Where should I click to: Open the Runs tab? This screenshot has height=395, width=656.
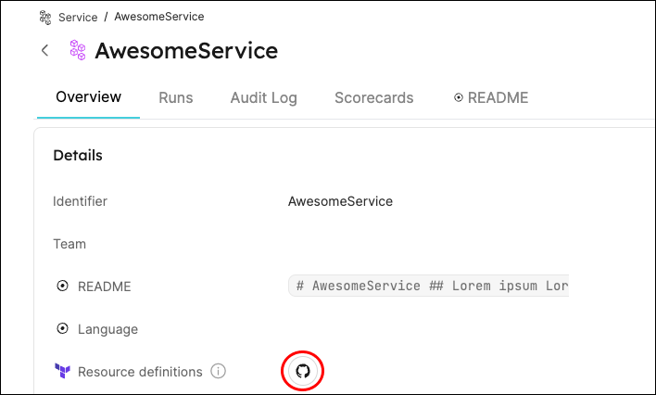[x=176, y=97]
